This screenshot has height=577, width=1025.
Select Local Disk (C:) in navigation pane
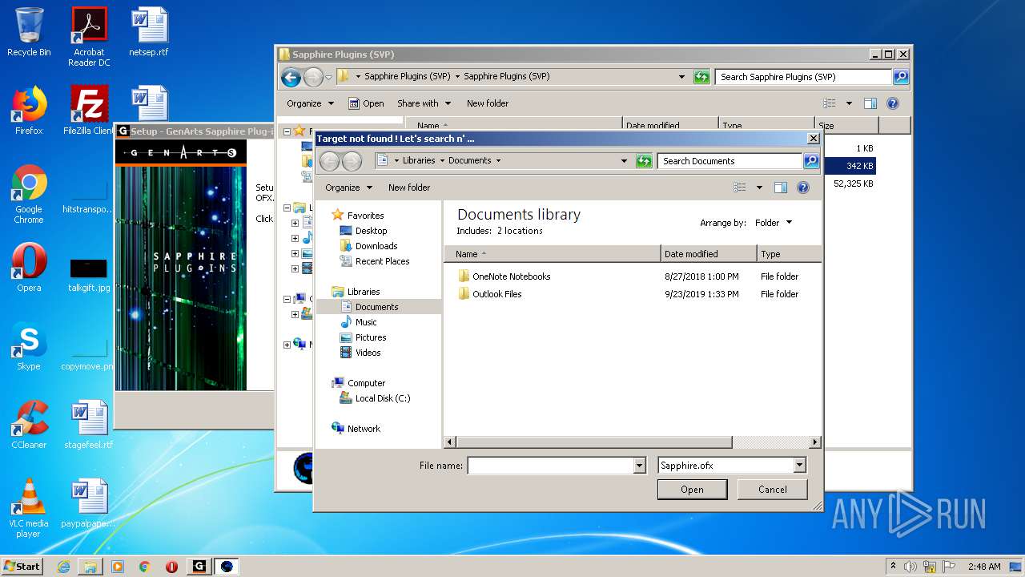[382, 398]
